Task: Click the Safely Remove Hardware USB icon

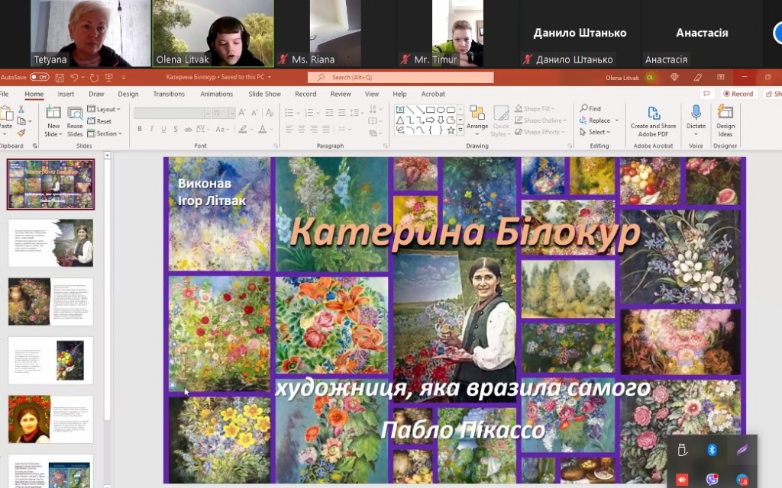Action: (682, 450)
